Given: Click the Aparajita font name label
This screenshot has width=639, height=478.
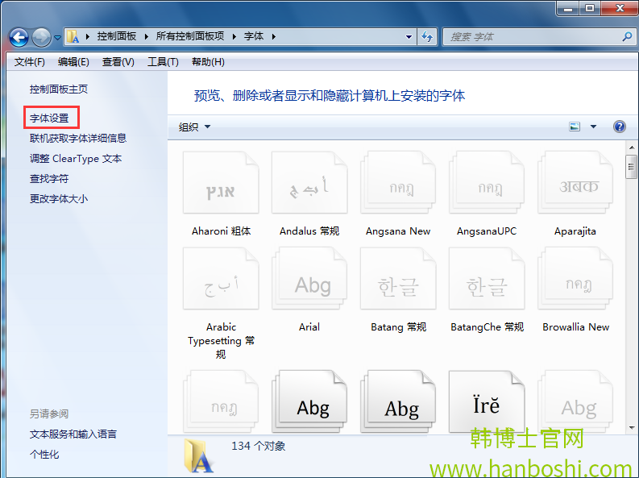Looking at the screenshot, I should [575, 231].
